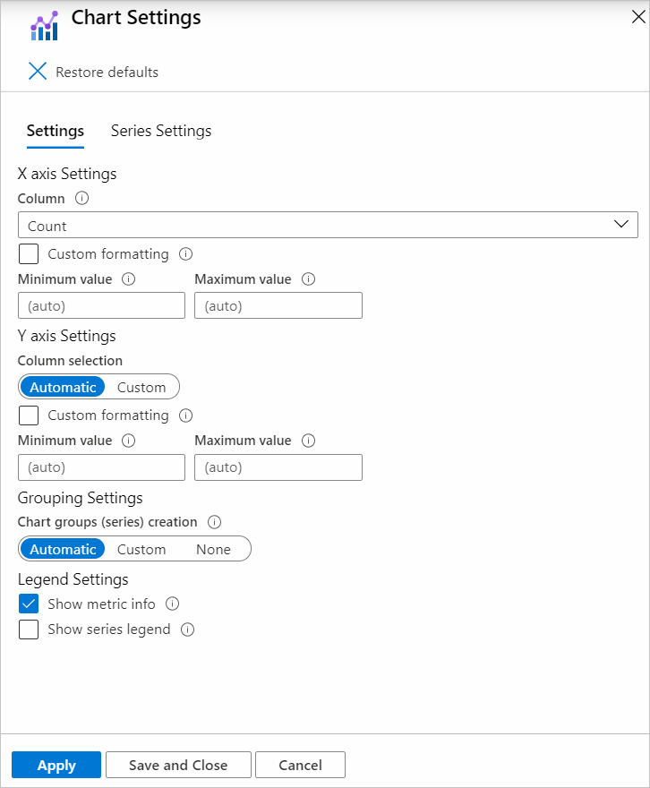Click info icon next to Show series legend

coord(188,630)
